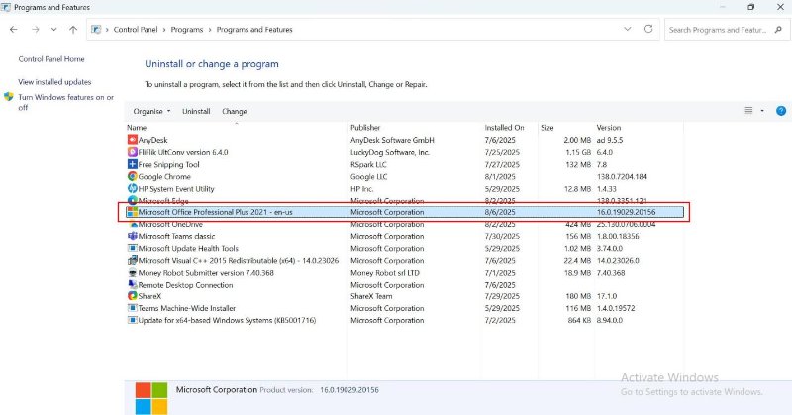Click the search magnifier icon
Viewport: 792px width, 415px height.
click(778, 30)
